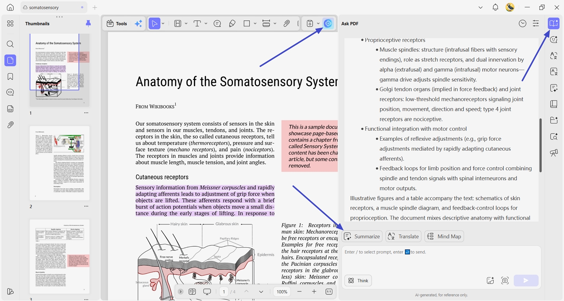Select page 2 thumbnail

[59, 163]
